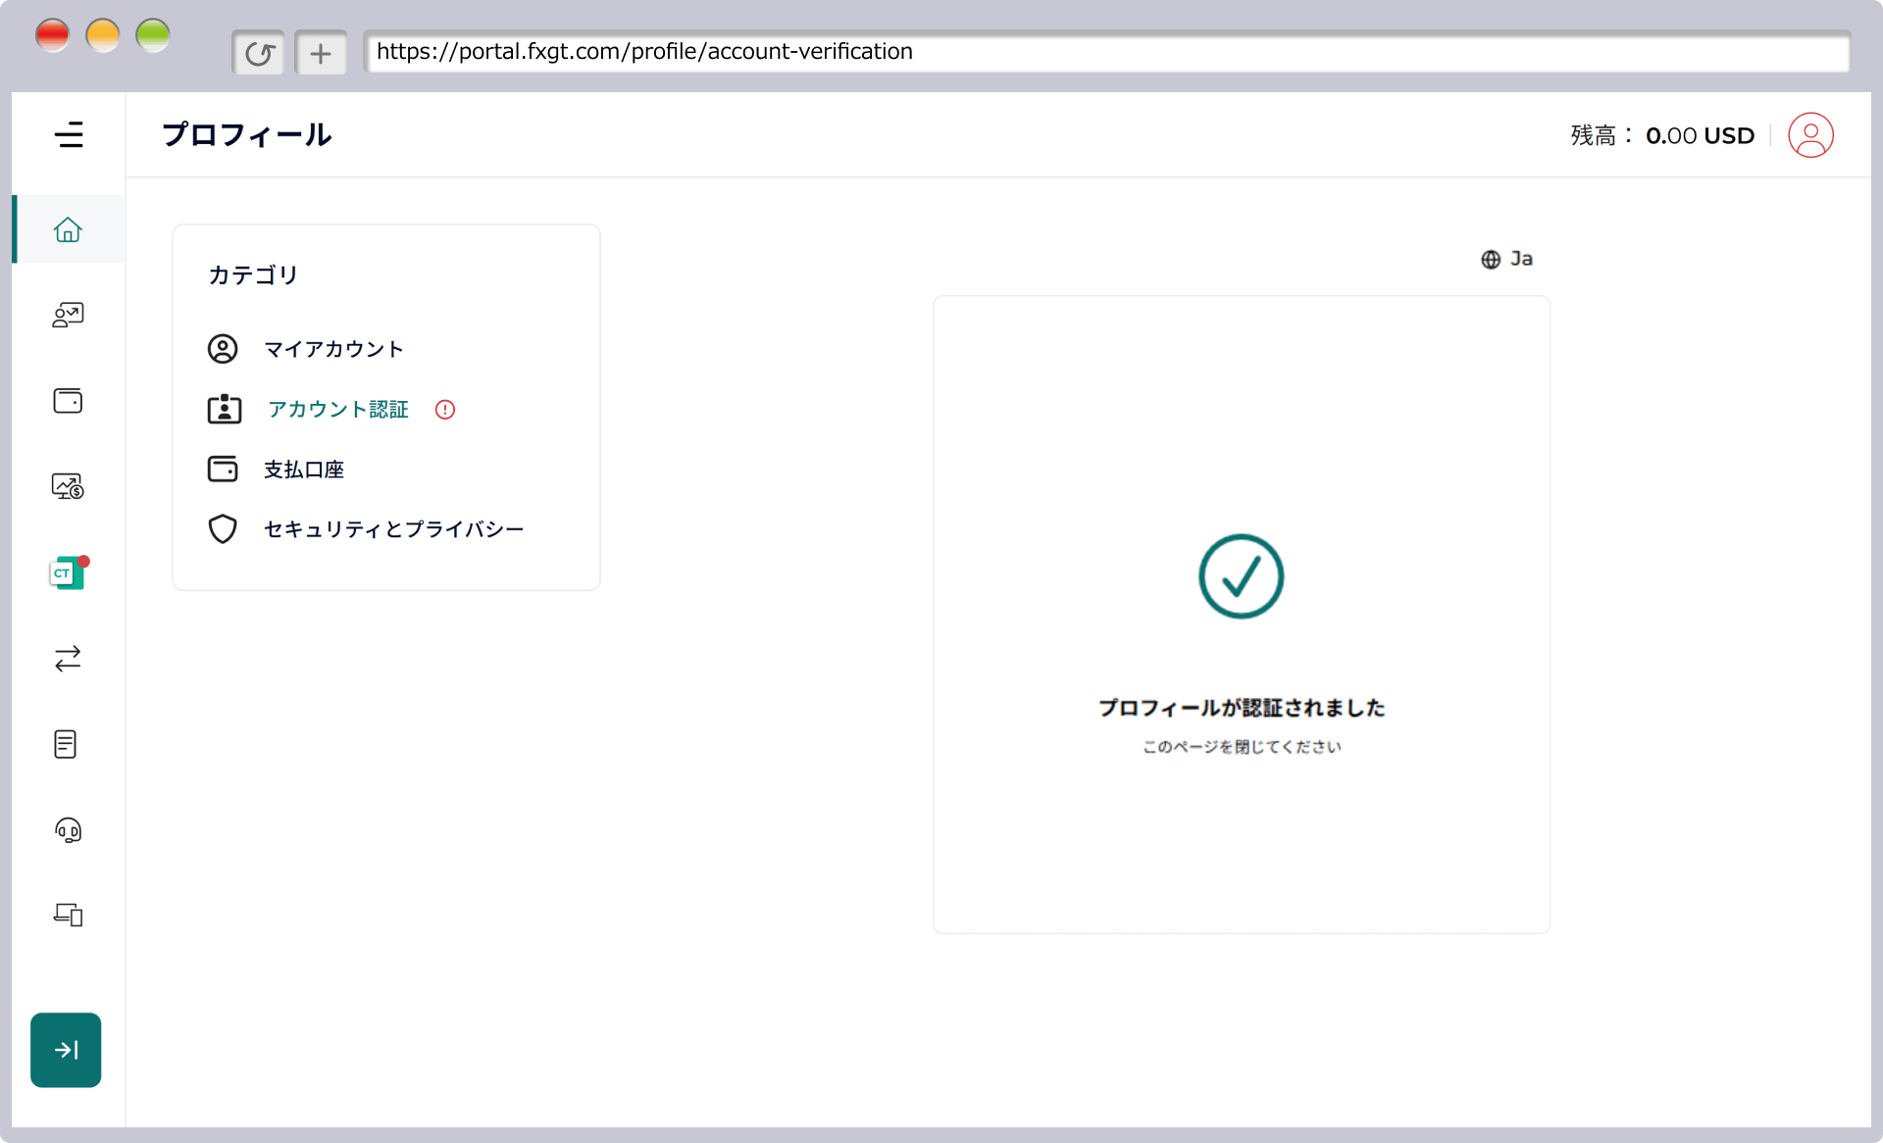Click the logout arrow button at bottom
The image size is (1883, 1143).
click(66, 1049)
